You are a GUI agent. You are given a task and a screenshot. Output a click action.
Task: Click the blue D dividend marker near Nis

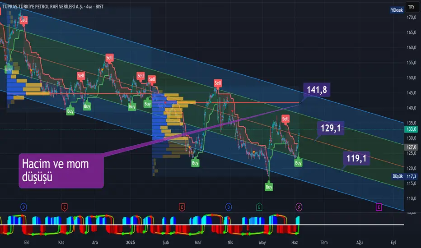[229, 207]
